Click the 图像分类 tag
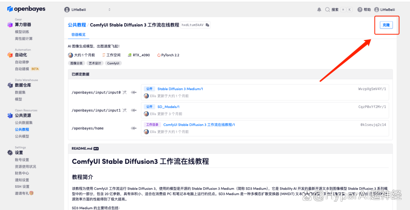This screenshot has height=210, width=410. pos(76,63)
